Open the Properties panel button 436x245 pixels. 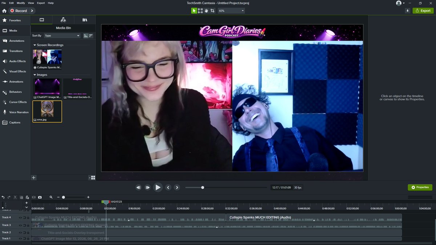click(x=420, y=187)
